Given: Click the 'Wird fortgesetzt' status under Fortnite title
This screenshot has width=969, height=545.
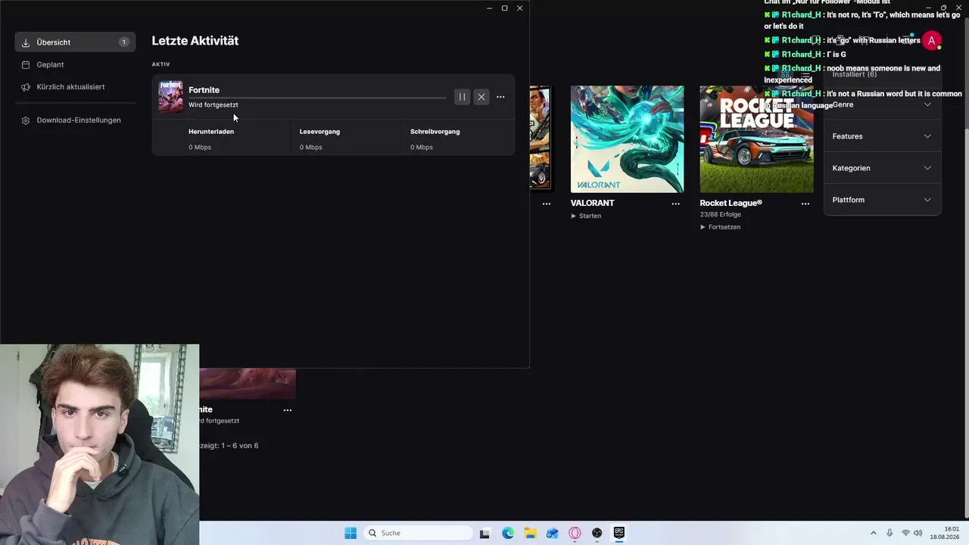Looking at the screenshot, I should 213,104.
